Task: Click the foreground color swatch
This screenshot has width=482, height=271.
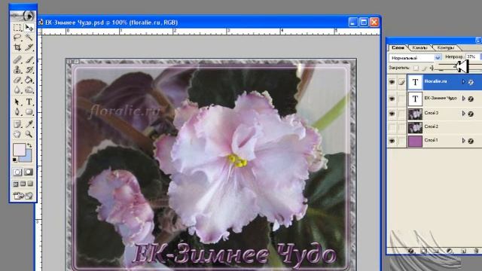Action: pos(20,150)
